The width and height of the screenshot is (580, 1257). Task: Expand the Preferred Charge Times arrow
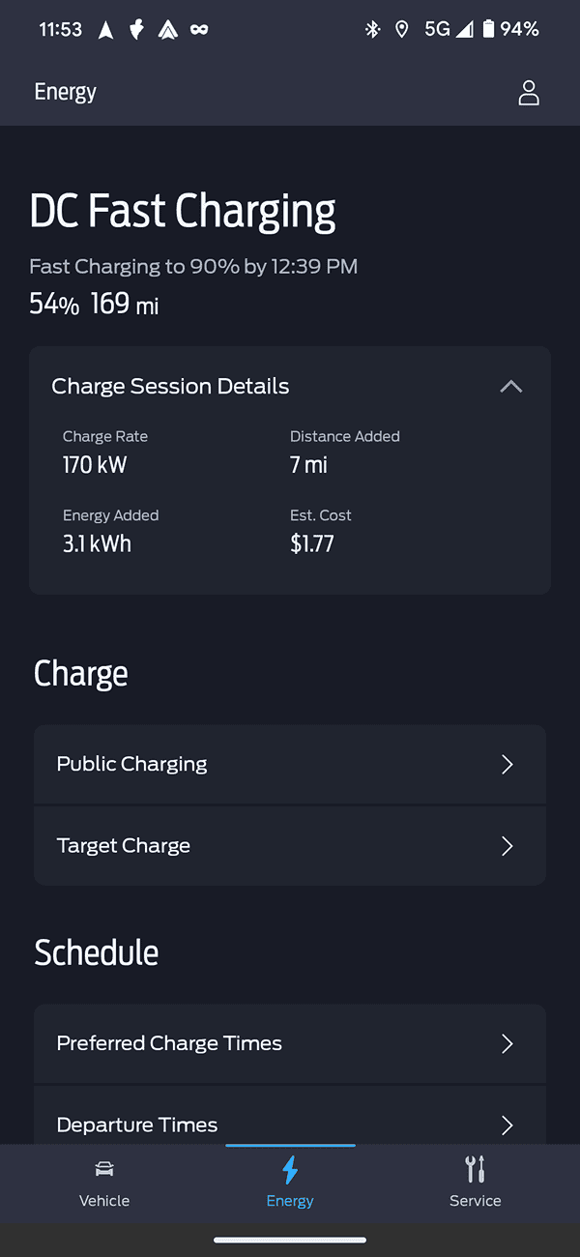point(507,1044)
